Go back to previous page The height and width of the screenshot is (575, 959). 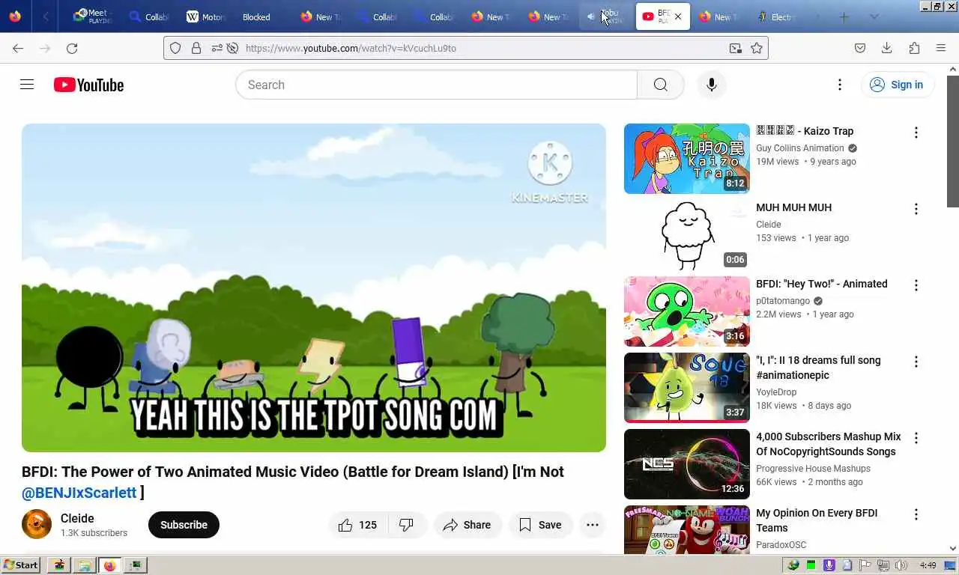click(18, 48)
